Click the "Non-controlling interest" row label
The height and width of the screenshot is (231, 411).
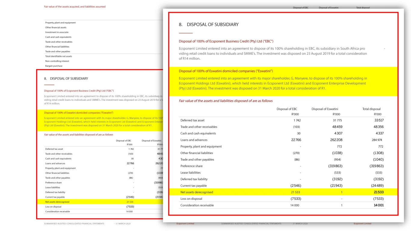tap(57, 61)
